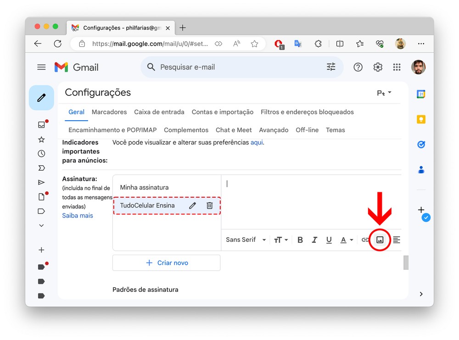Create new label with plus icon

coord(41,250)
